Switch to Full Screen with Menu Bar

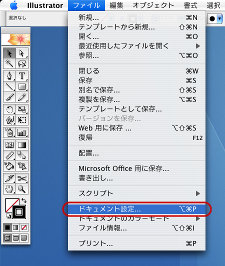[16, 238]
